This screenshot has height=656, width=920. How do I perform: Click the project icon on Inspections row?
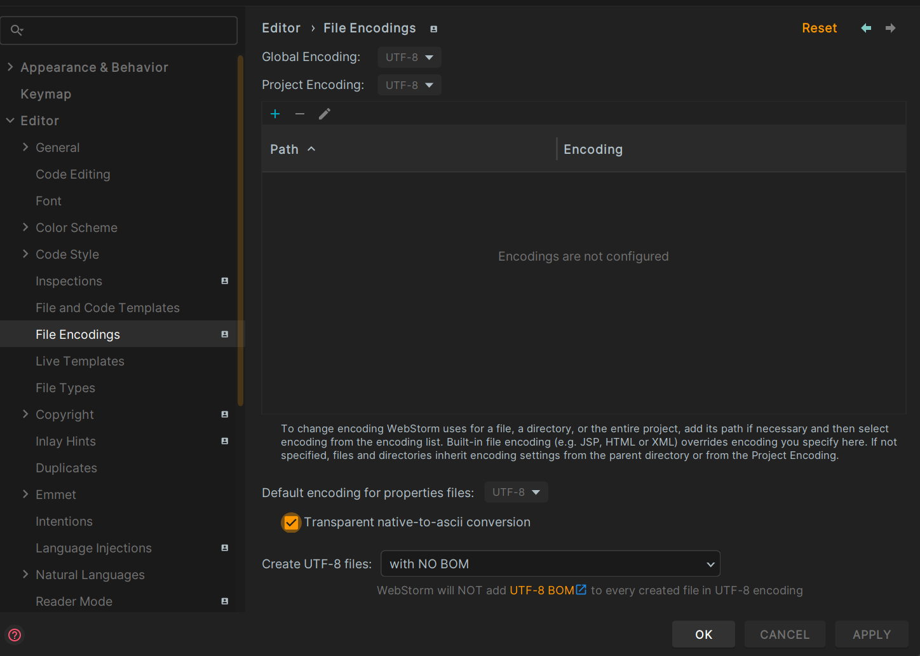click(x=225, y=281)
